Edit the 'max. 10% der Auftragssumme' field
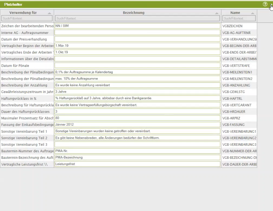273x211 pixels. (x=137, y=79)
